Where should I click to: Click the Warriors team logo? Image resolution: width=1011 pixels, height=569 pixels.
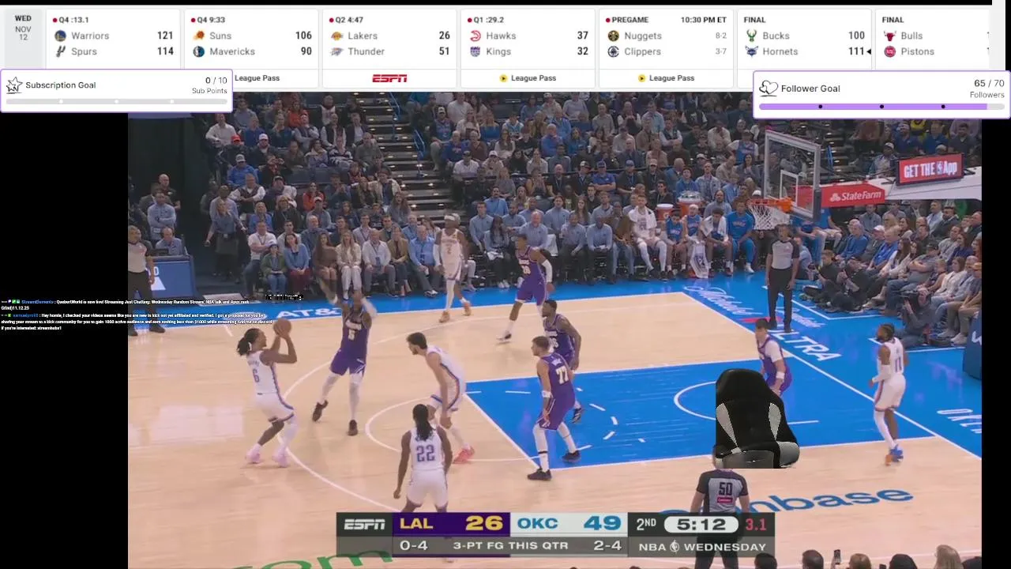61,36
